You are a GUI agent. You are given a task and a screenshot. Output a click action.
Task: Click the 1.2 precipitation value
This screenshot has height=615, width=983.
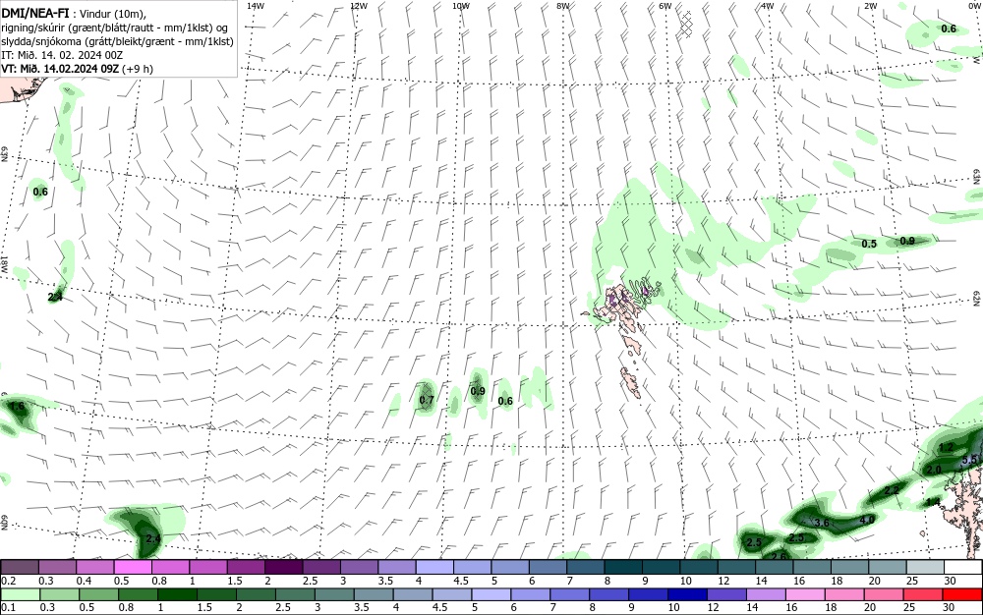click(x=946, y=448)
